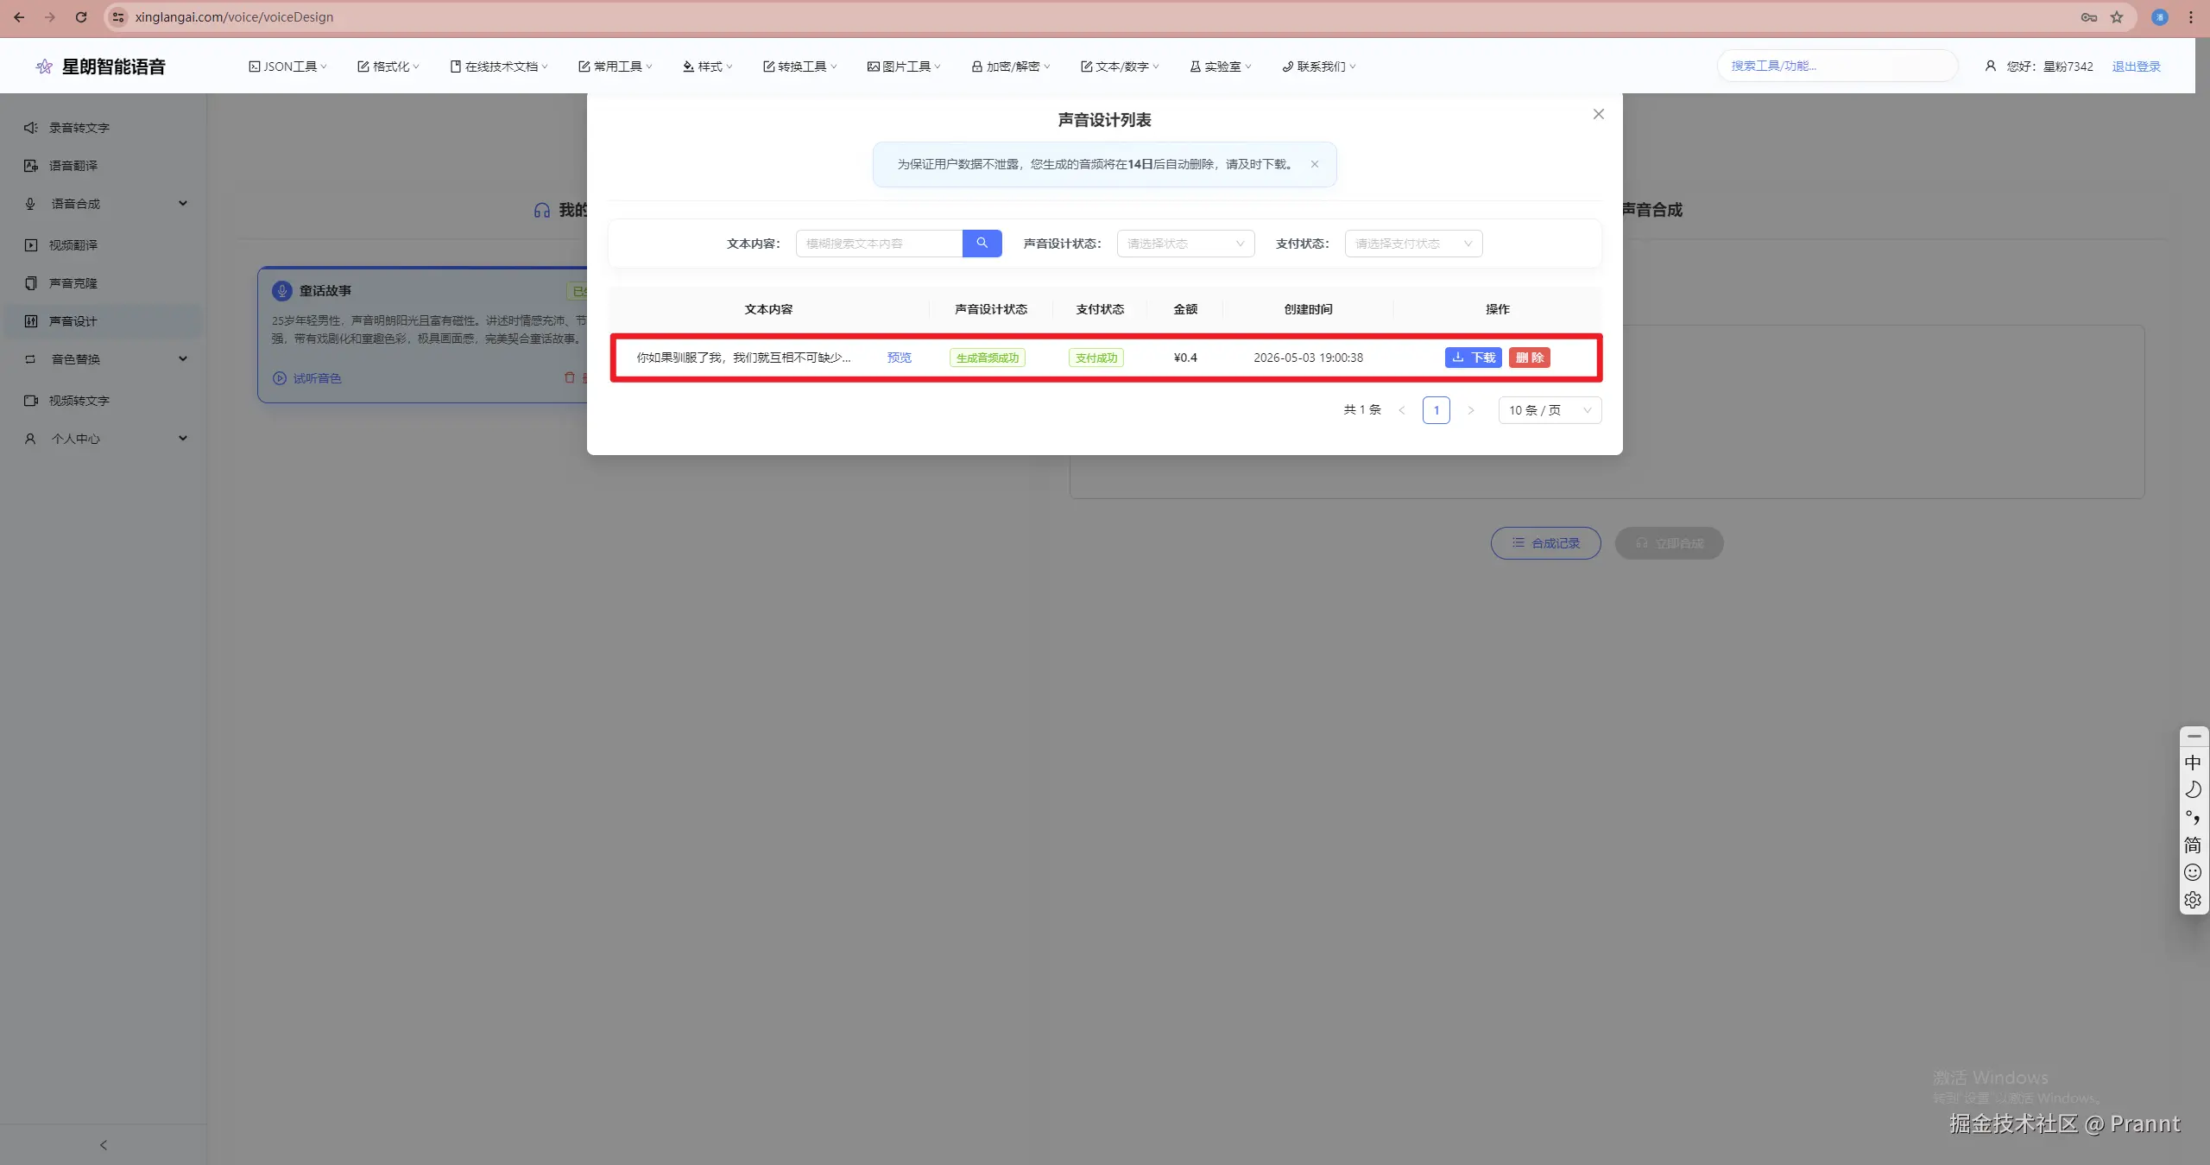This screenshot has width=2210, height=1165.
Task: Click the site info icon in address bar
Action: pos(118,17)
